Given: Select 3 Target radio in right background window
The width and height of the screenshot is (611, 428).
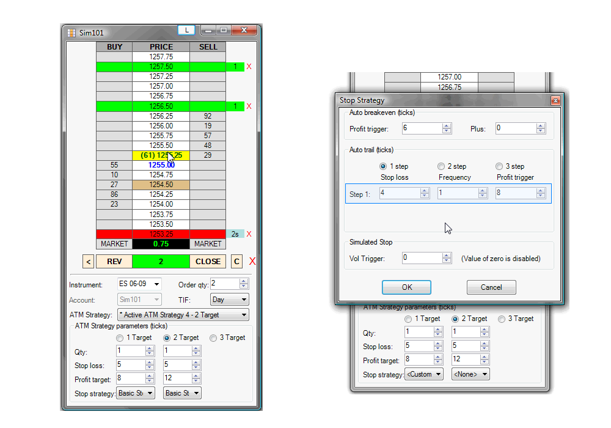Looking at the screenshot, I should click(502, 319).
